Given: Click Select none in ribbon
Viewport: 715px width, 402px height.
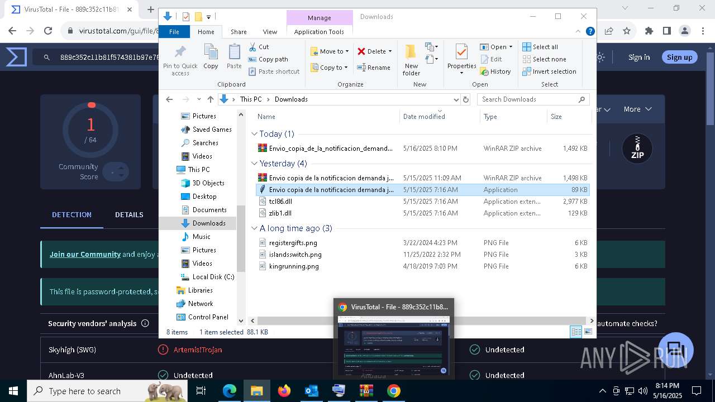Looking at the screenshot, I should pyautogui.click(x=544, y=59).
